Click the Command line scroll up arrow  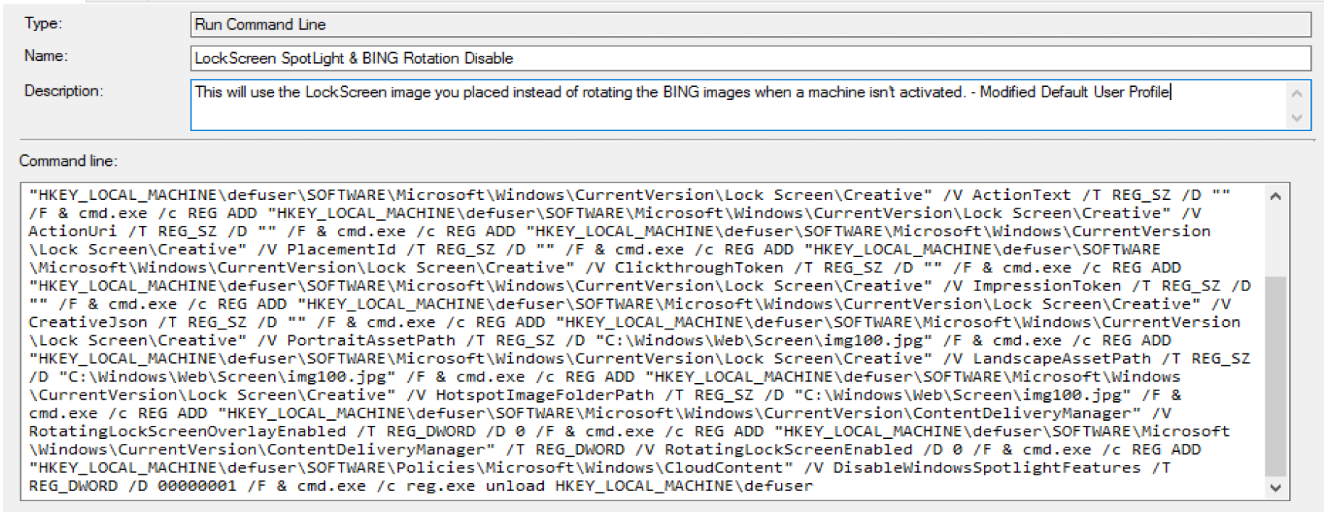click(x=1275, y=196)
